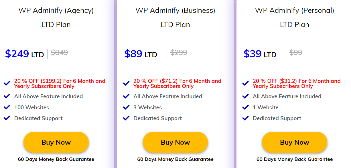Click Buy Now under the Personal plan
This screenshot has height=168, width=351.
point(295,142)
